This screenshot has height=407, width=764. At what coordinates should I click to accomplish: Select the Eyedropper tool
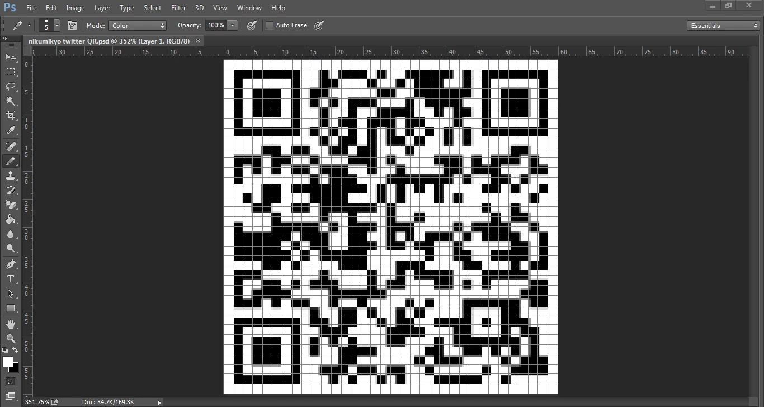click(x=11, y=130)
